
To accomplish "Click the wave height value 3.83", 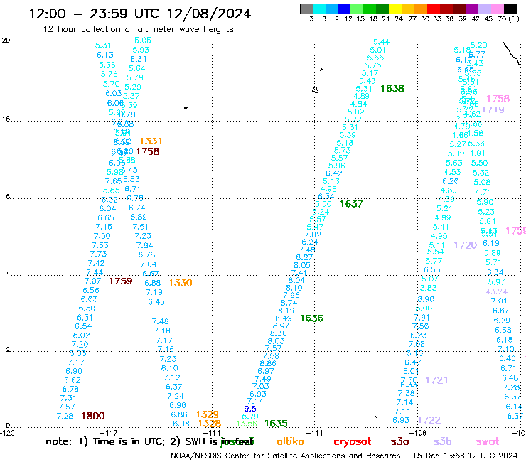I will 429,288.
